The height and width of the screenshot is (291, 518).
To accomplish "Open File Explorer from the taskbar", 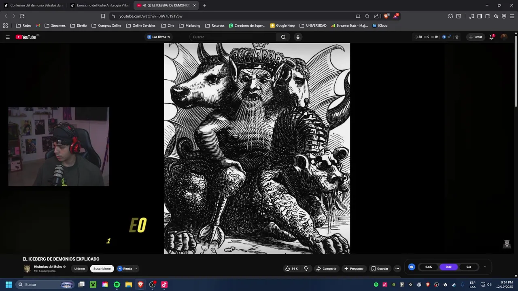I will tap(129, 285).
